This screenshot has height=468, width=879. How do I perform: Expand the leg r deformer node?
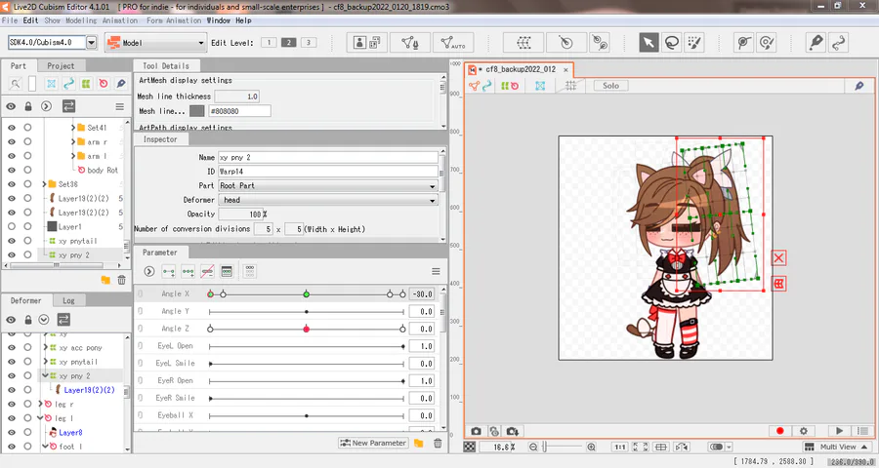(40, 404)
